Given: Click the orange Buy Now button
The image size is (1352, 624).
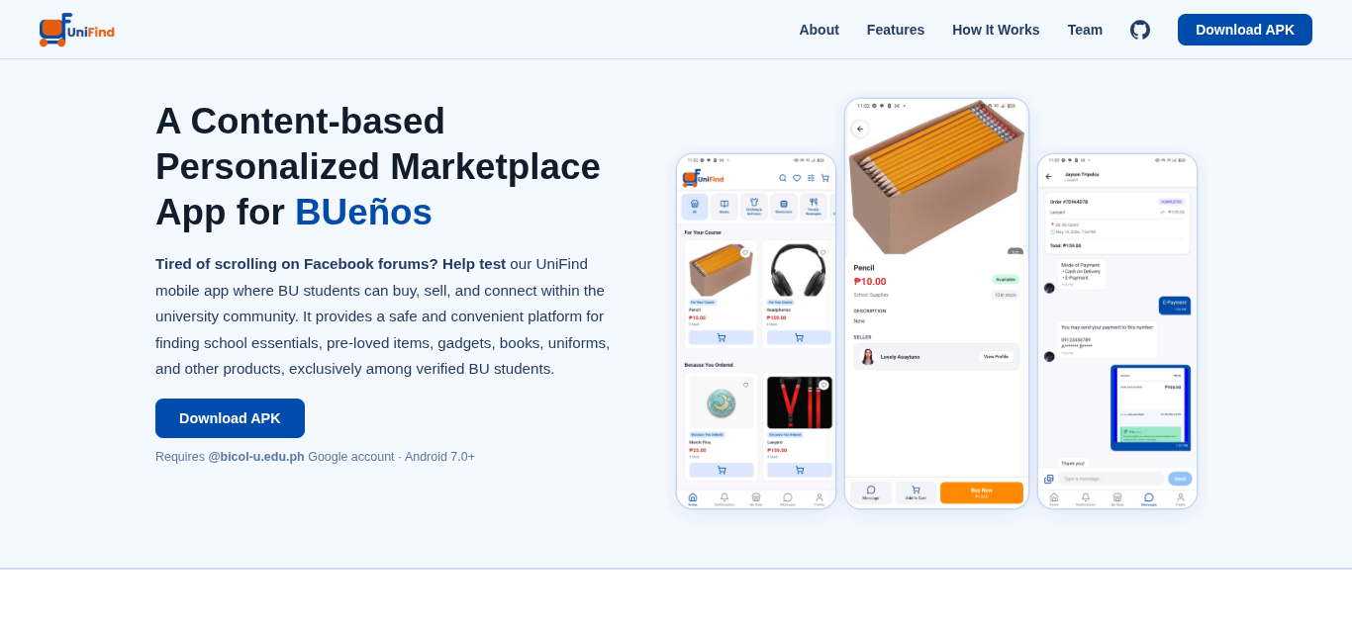Looking at the screenshot, I should pos(982,492).
